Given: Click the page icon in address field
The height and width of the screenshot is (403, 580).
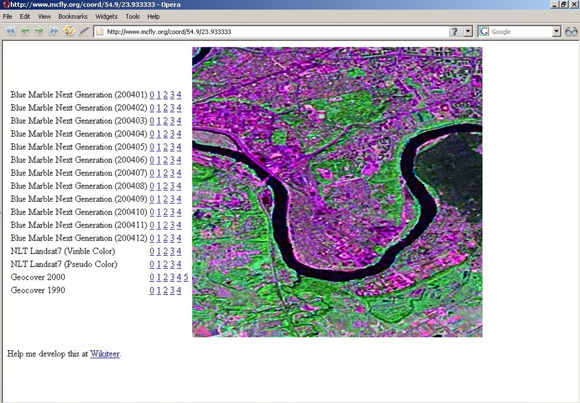Looking at the screenshot, I should [100, 32].
